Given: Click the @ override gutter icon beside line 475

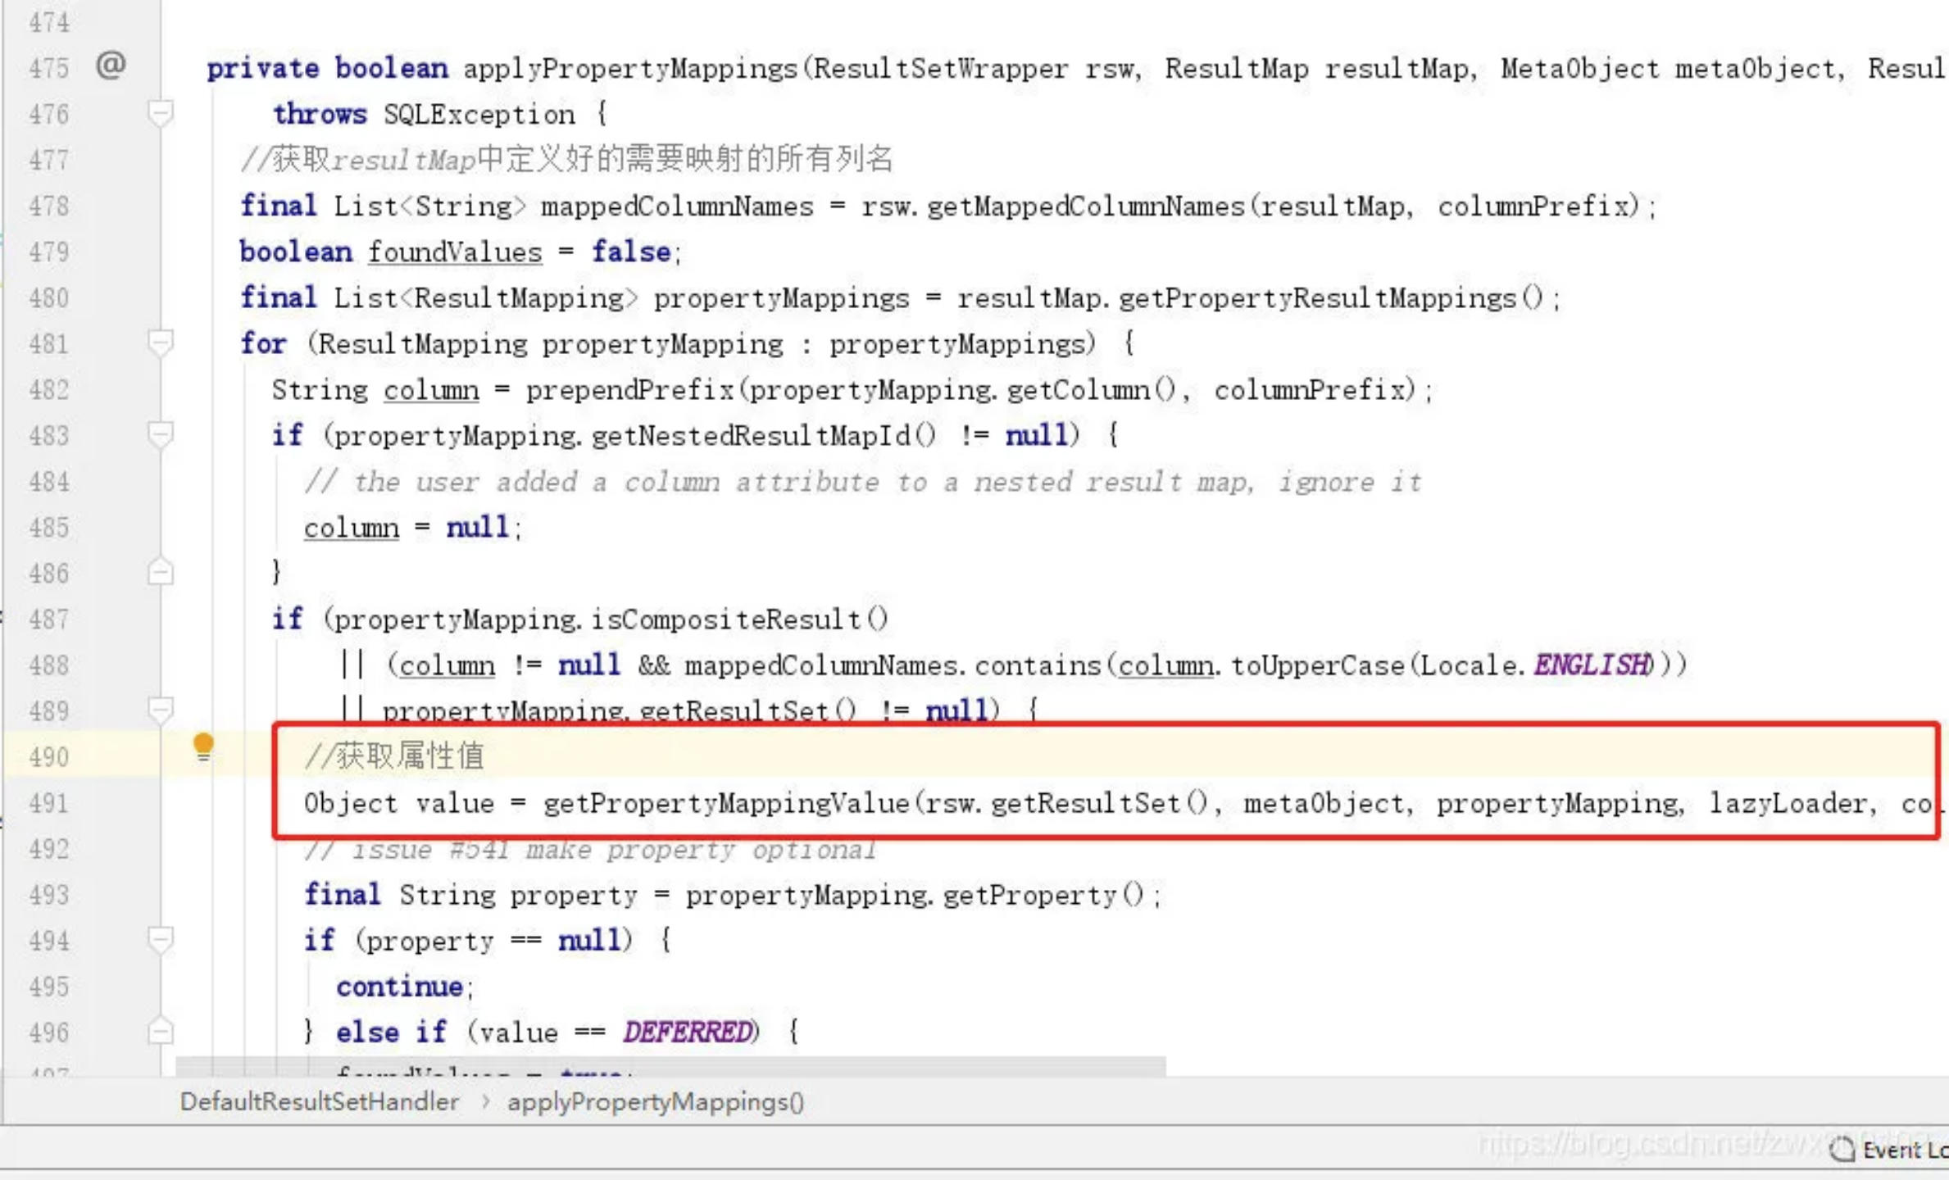Looking at the screenshot, I should 112,66.
